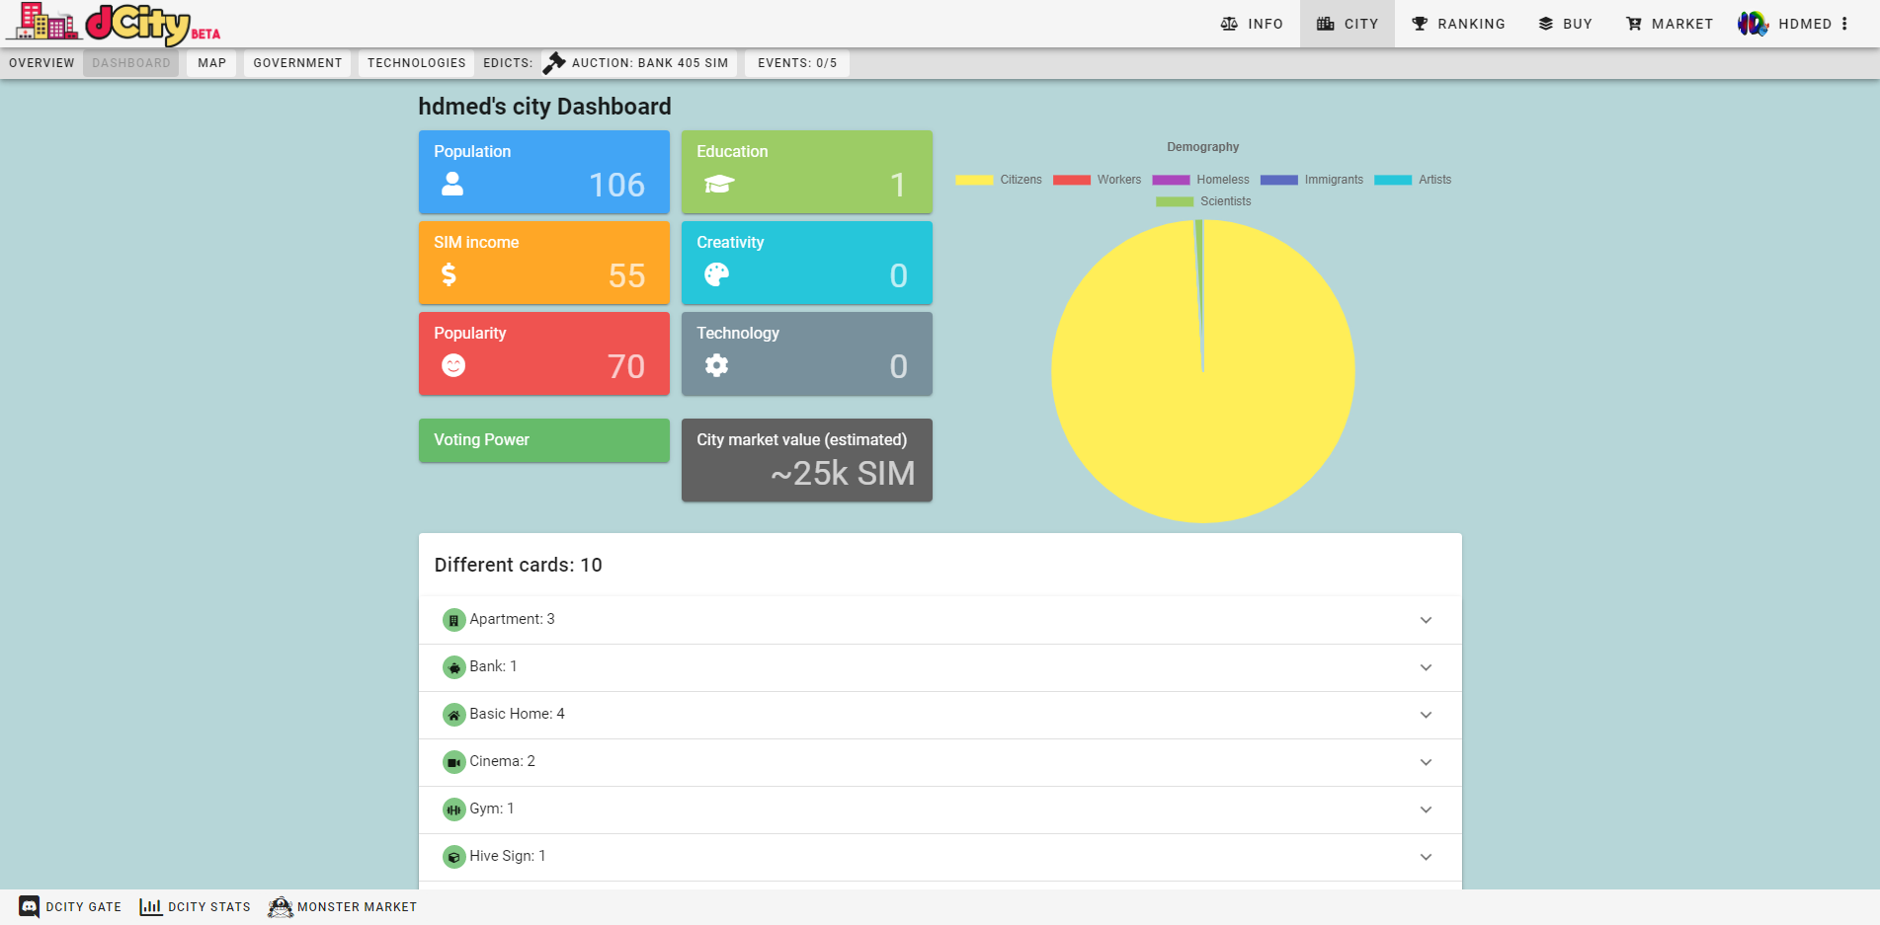Click the dCity BETA logo
This screenshot has height=925, width=1880.
pos(114,24)
